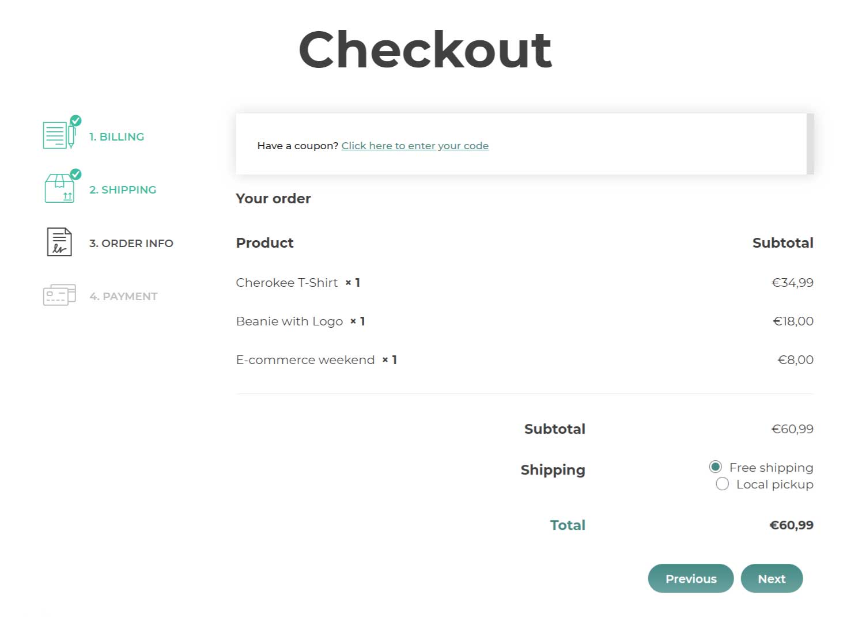
Task: Click the Previous button
Action: 690,578
